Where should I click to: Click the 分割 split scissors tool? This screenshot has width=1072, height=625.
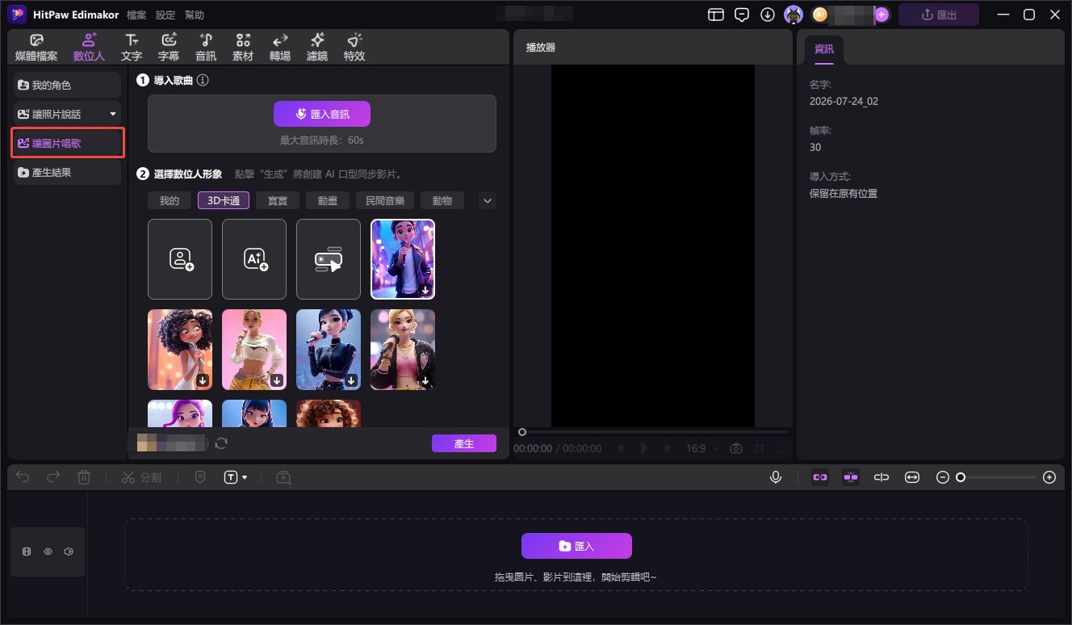click(x=142, y=477)
